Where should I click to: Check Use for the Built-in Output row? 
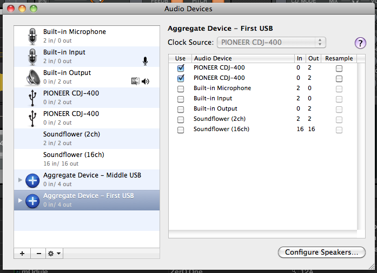181,110
